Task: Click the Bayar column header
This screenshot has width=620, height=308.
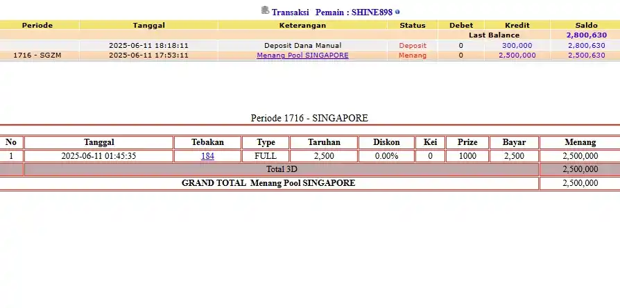Action: tap(514, 142)
